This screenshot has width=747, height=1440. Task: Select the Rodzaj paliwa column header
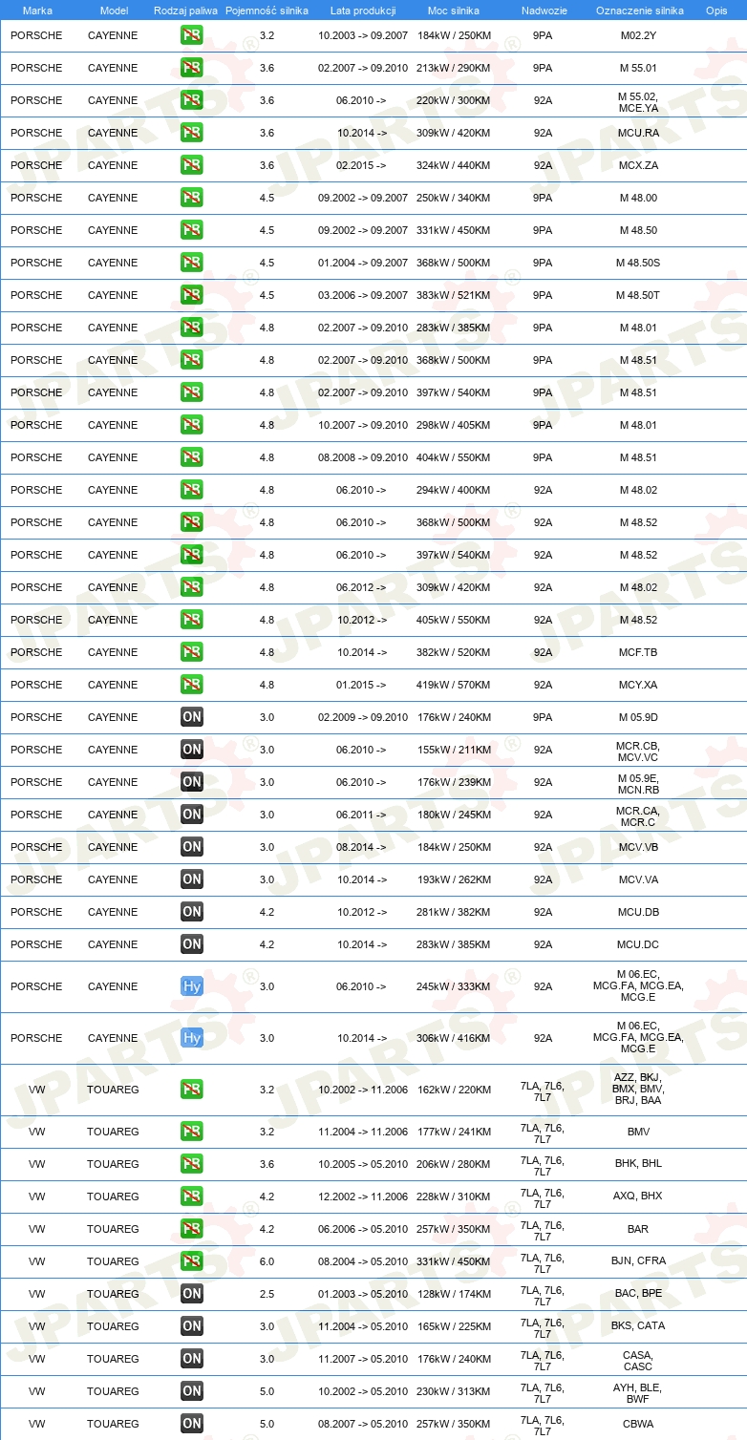185,11
